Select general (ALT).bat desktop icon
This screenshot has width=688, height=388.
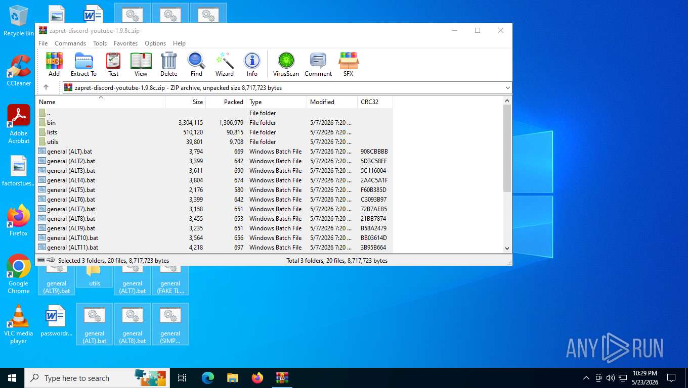[95, 324]
